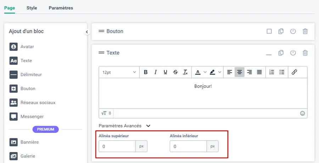Open the Paramètres tab

point(61,8)
